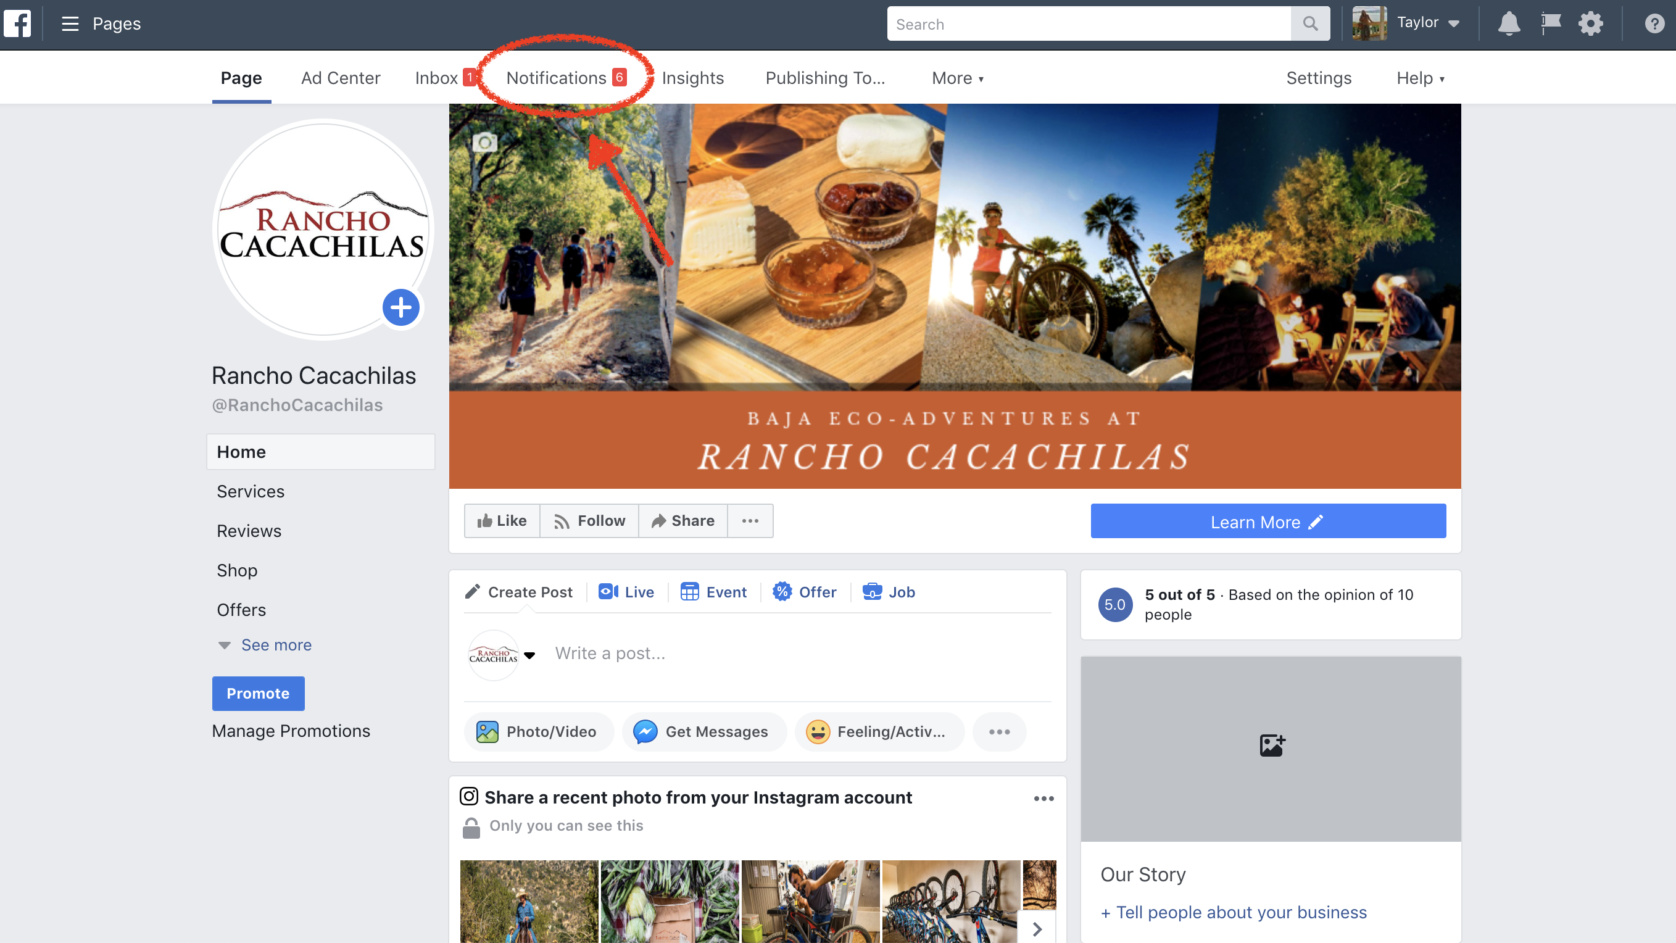
Task: Click the Learn More button
Action: [1268, 521]
